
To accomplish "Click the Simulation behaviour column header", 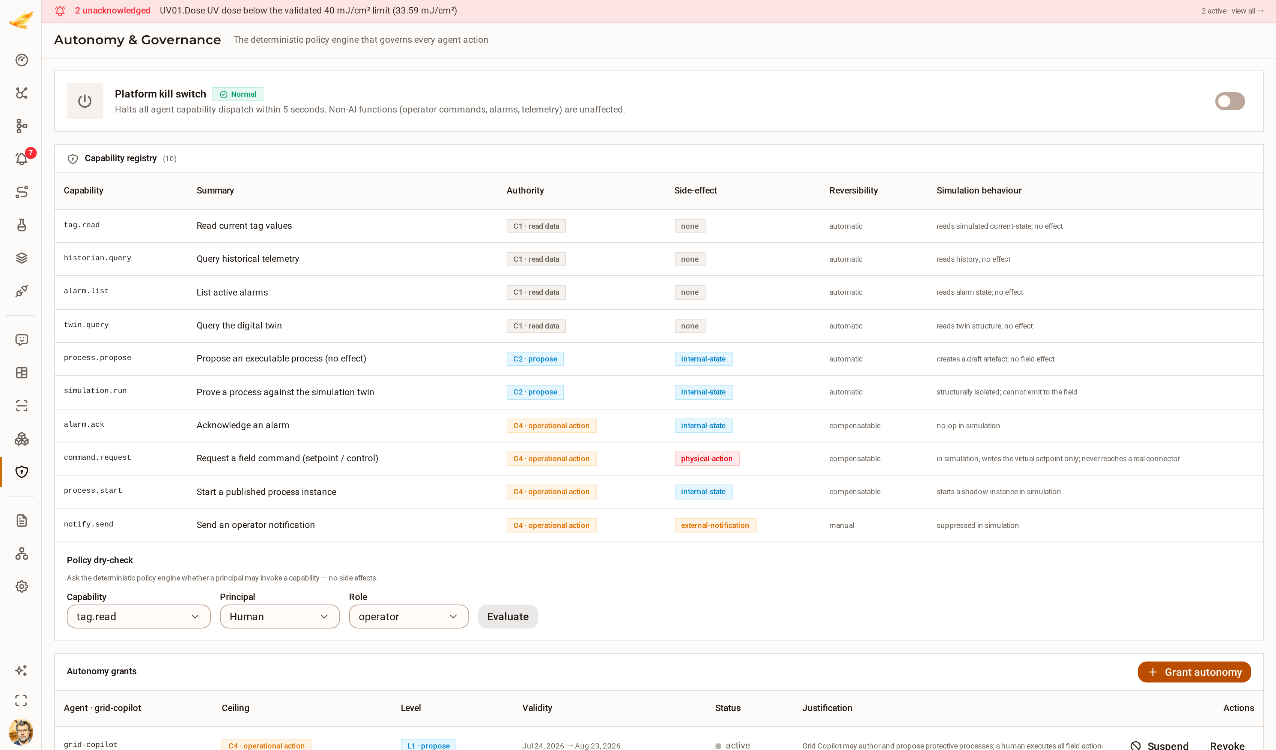I will 979,190.
